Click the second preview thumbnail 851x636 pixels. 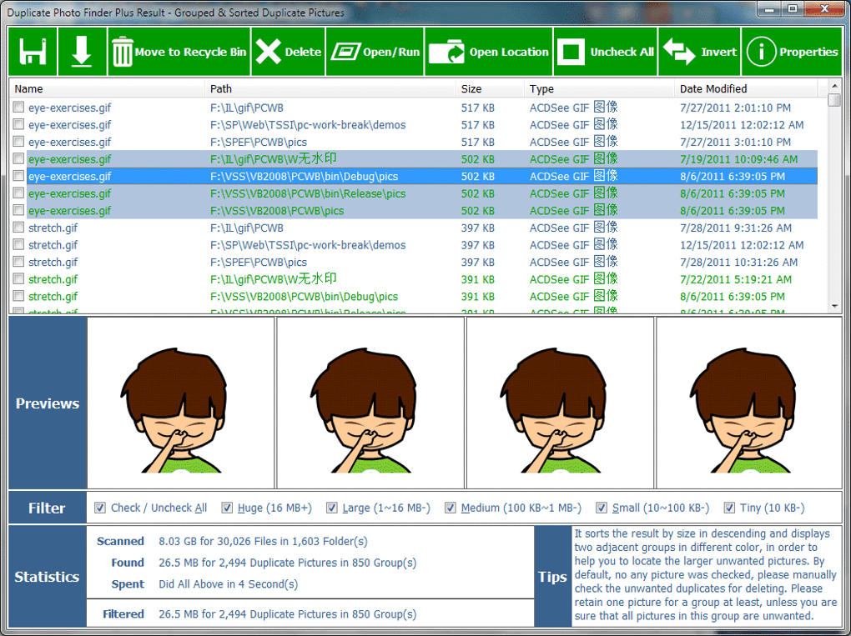pos(370,403)
